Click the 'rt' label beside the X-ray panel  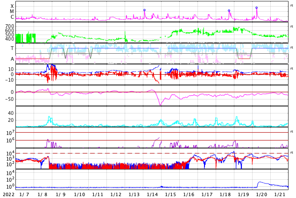pyautogui.click(x=291, y=6)
